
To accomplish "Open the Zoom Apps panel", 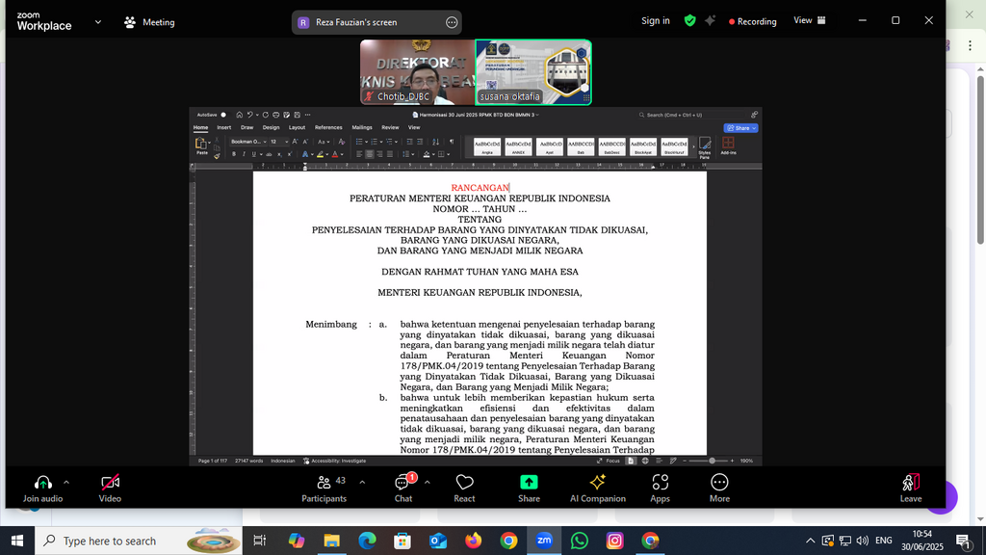I will (660, 489).
